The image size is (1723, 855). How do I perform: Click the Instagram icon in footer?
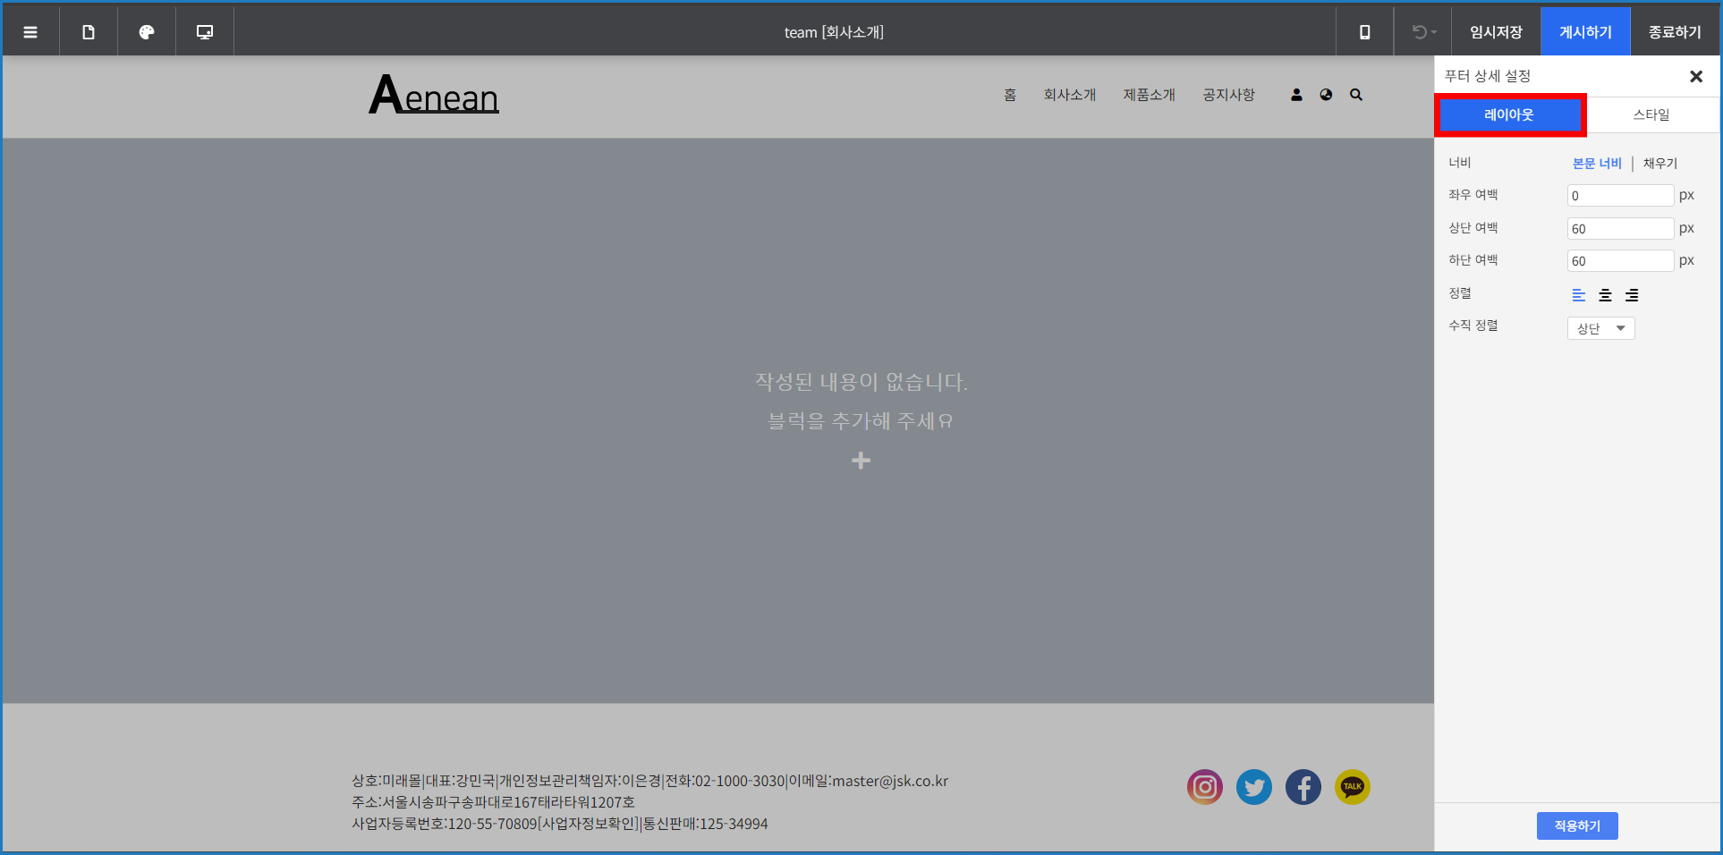click(1204, 787)
